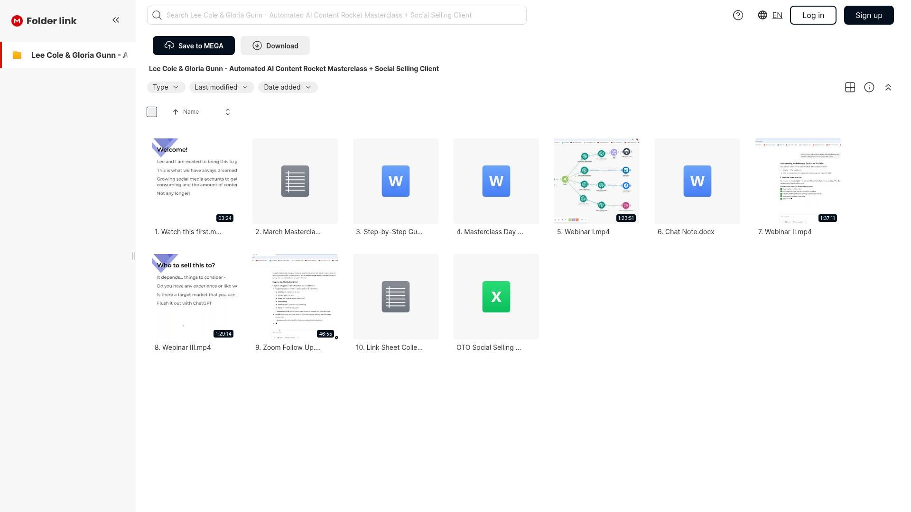Open 10. Link Sheet text file icon
This screenshot has height=512, width=911.
point(395,297)
